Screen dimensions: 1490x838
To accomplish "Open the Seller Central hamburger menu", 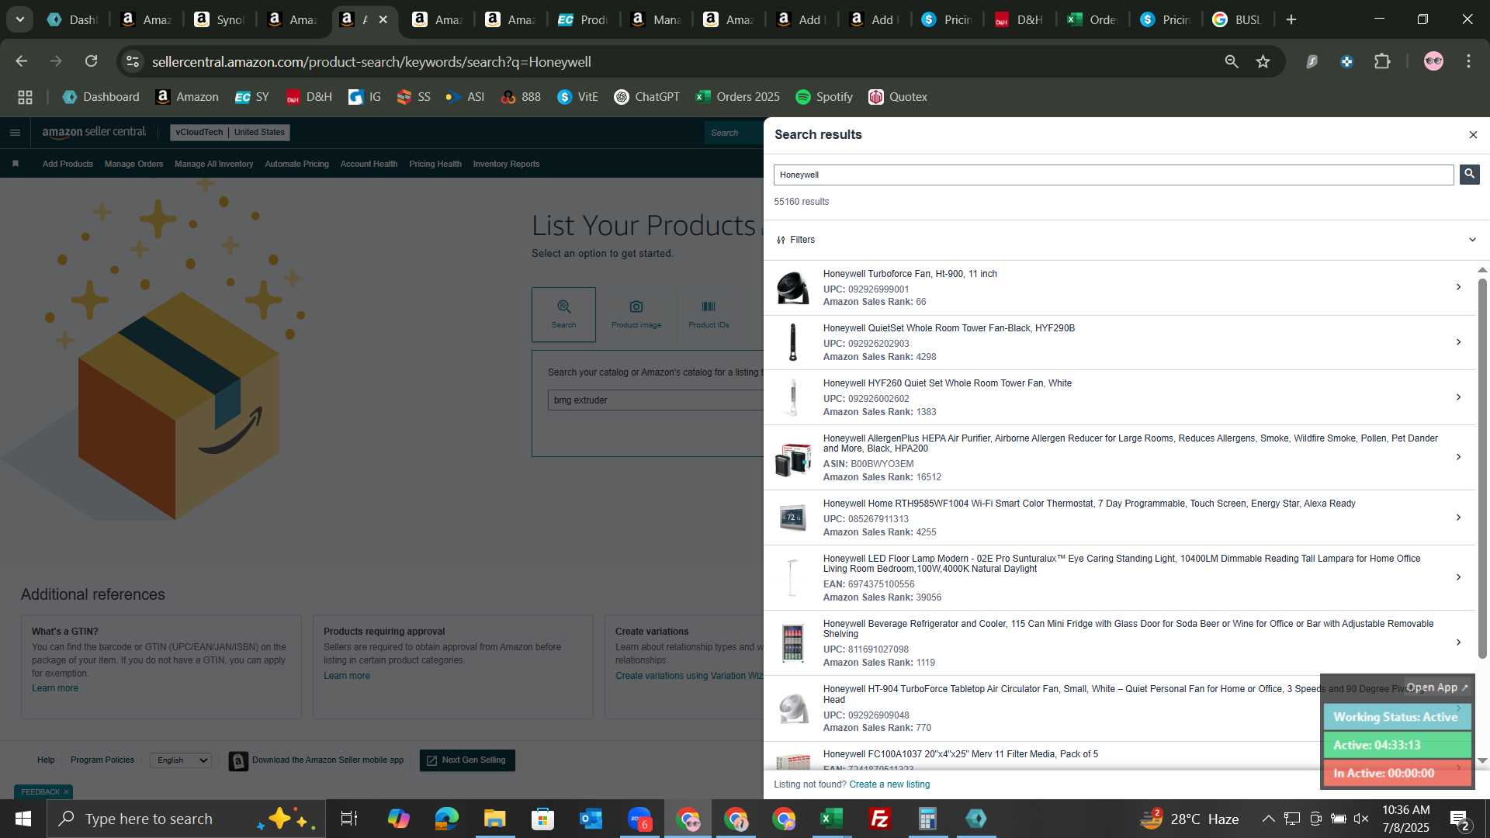I will (15, 133).
